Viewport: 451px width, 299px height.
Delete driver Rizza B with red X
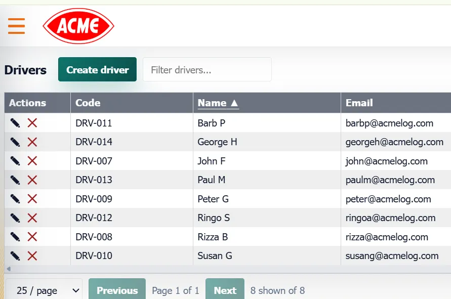coord(32,237)
